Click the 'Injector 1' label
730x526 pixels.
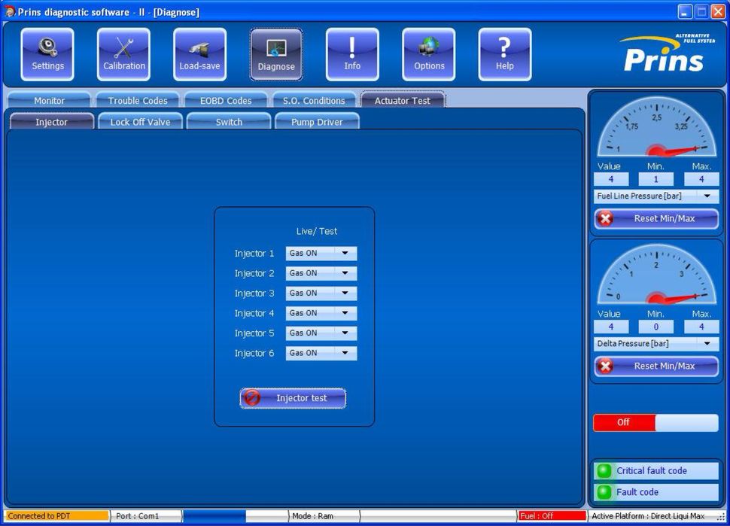[254, 254]
